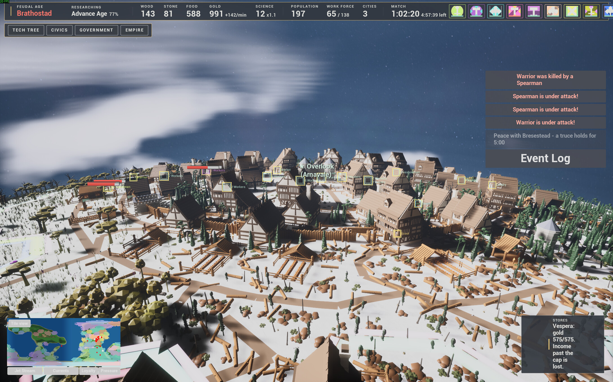The height and width of the screenshot is (382, 613).
Task: Select the cyan diamond faction emblem
Action: pos(495,12)
